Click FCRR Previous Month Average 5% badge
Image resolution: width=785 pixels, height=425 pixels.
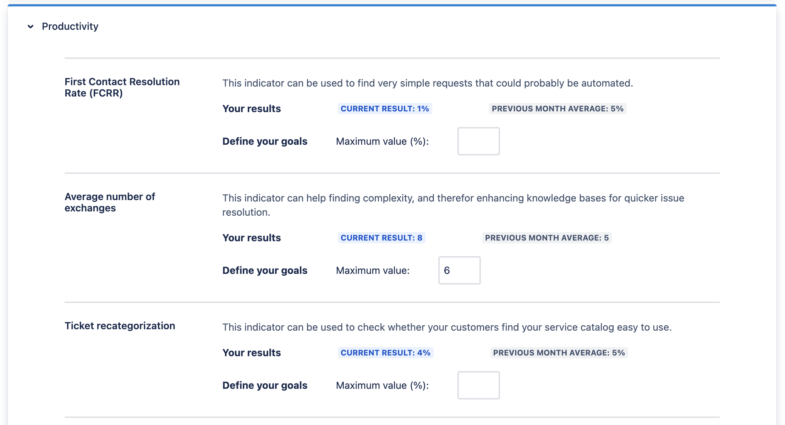click(x=557, y=109)
